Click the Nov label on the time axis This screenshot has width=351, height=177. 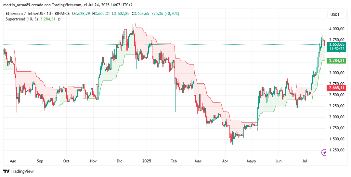point(93,161)
